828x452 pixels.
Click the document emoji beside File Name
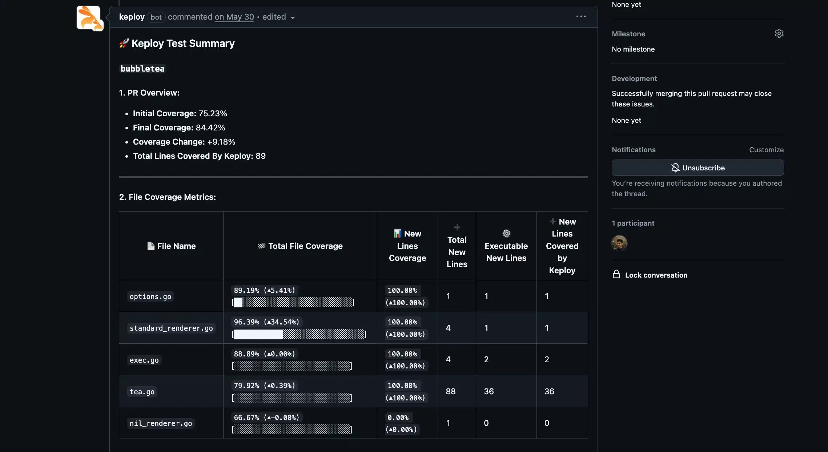tap(151, 246)
